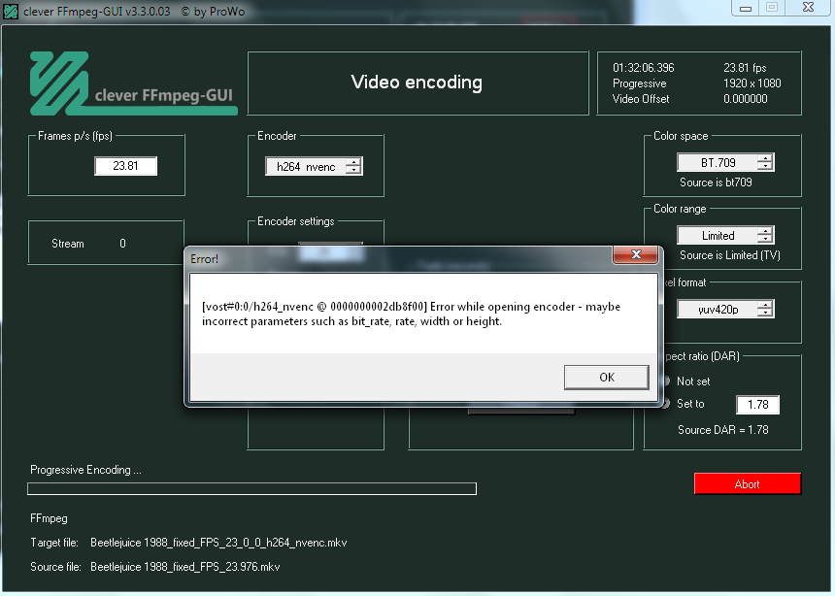Click the 'Video encoding' heading

(417, 83)
